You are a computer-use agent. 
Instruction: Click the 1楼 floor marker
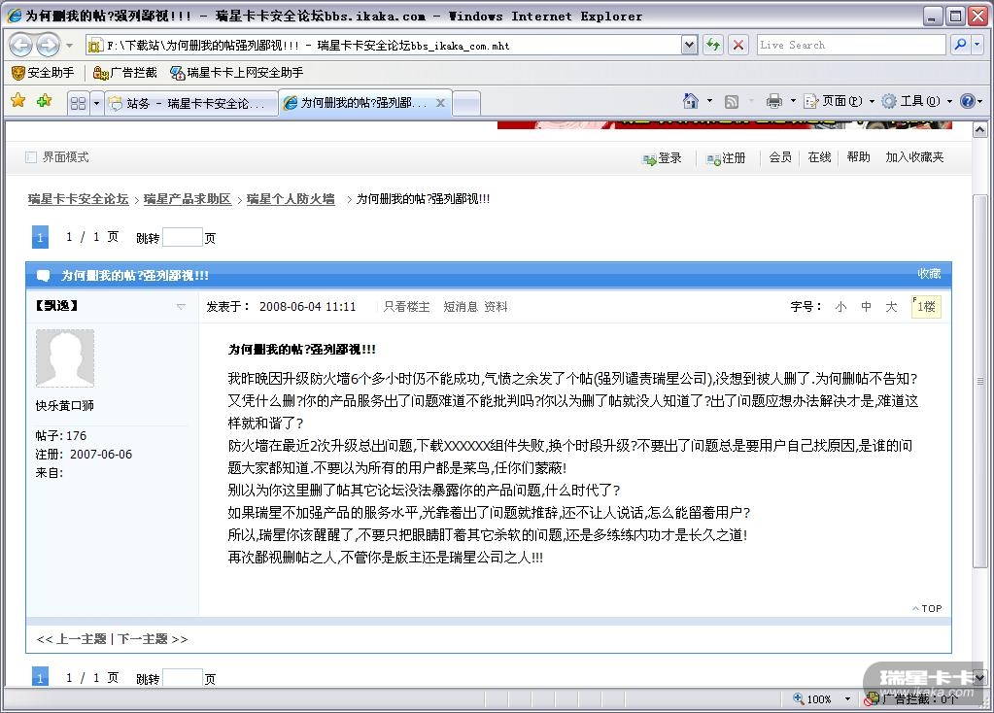pos(926,307)
